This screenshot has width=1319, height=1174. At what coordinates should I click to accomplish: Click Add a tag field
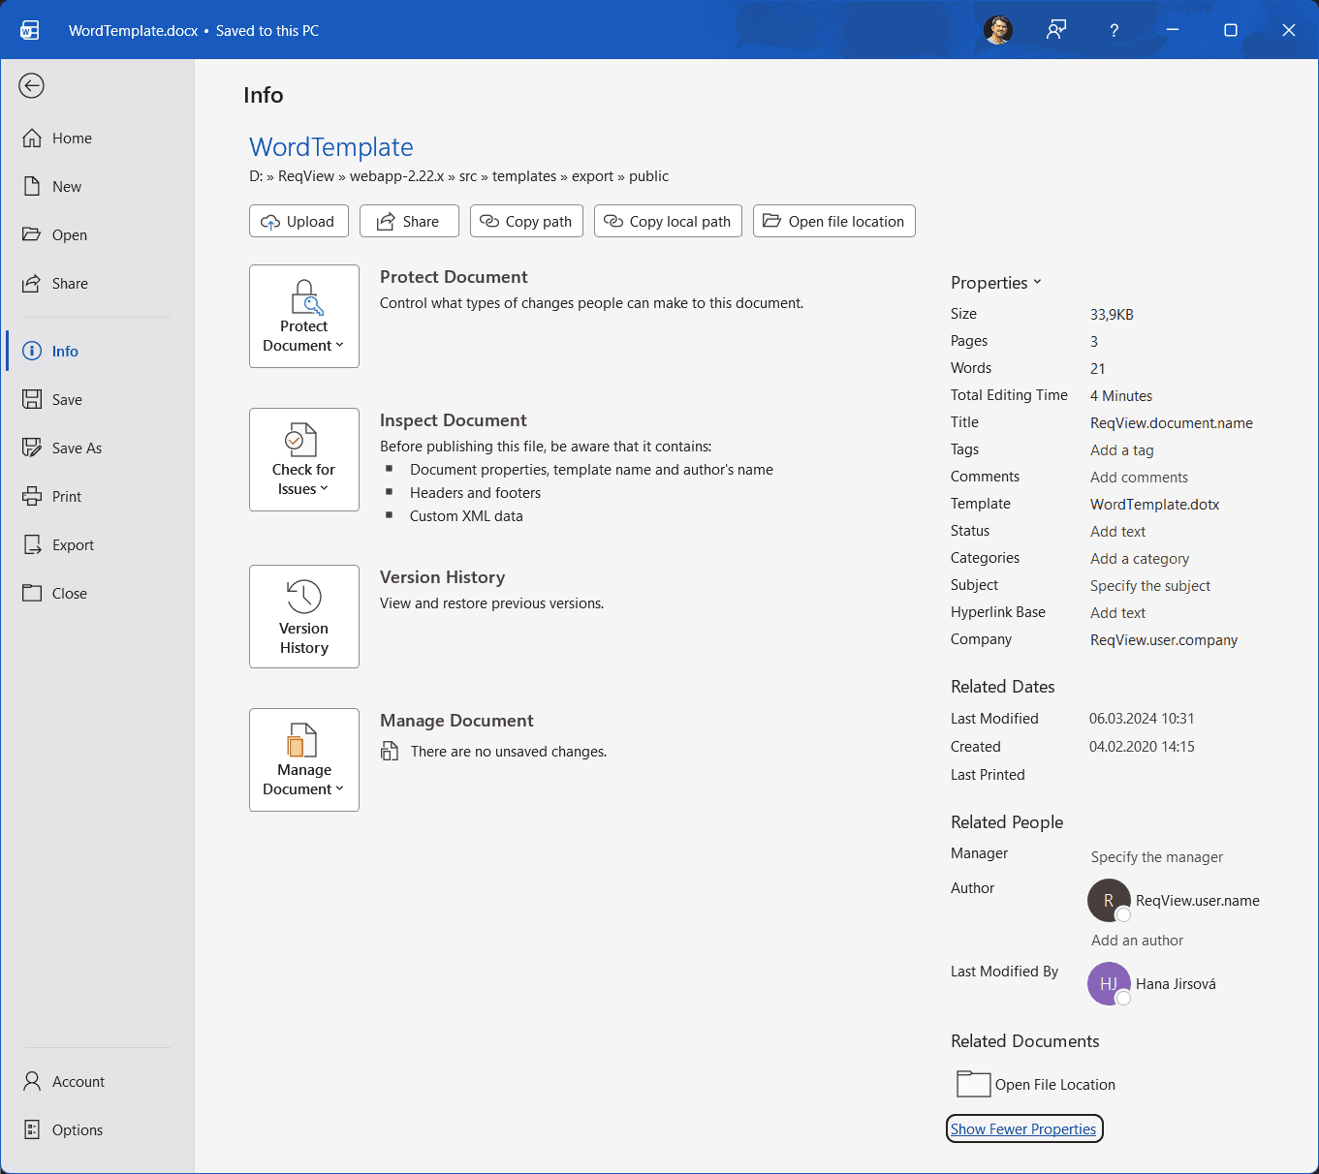pyautogui.click(x=1122, y=450)
